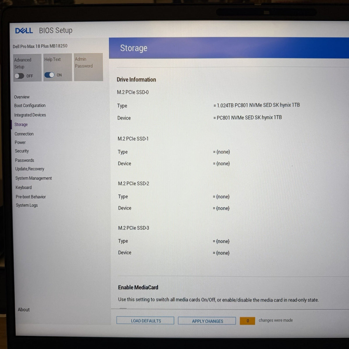Click the 1.024TB PC801 NVMe type value
The width and height of the screenshot is (349, 349).
coord(257,105)
